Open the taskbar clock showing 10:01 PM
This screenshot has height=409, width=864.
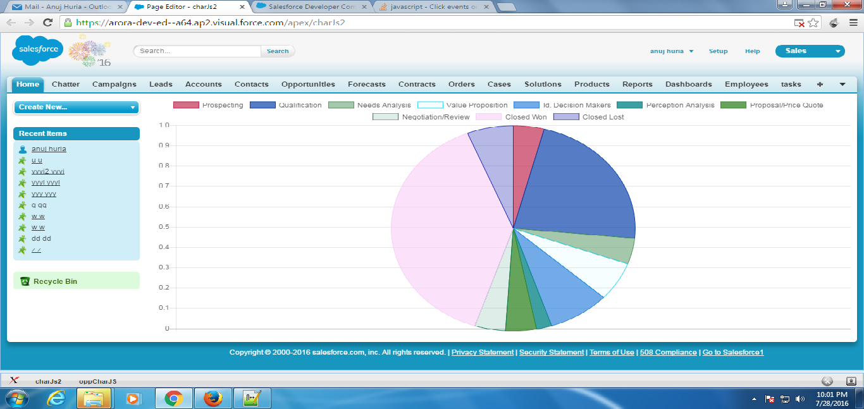pyautogui.click(x=832, y=398)
